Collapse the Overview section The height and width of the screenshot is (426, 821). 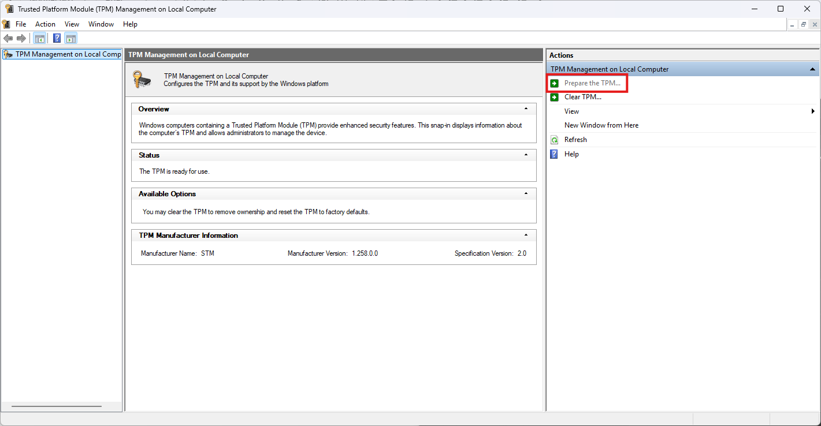click(x=526, y=109)
